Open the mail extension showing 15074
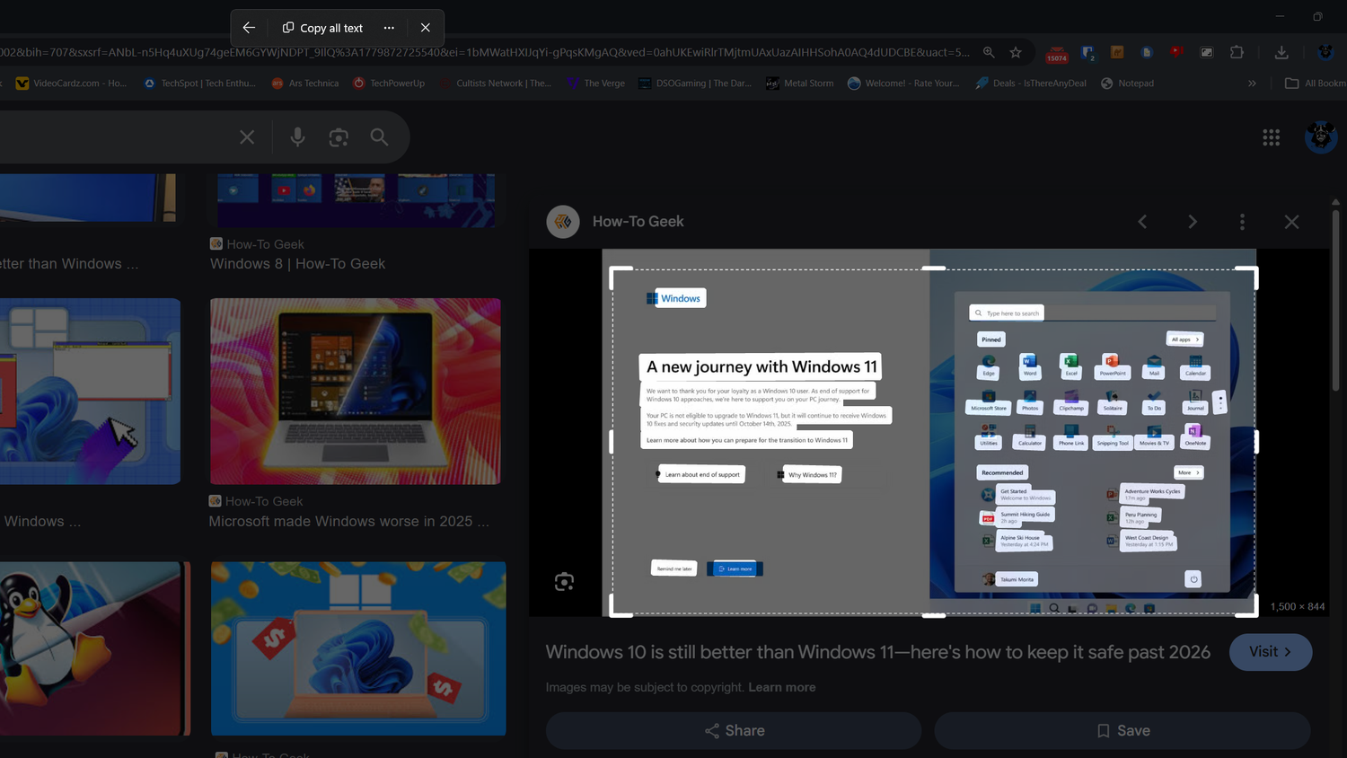The height and width of the screenshot is (758, 1347). (1057, 54)
